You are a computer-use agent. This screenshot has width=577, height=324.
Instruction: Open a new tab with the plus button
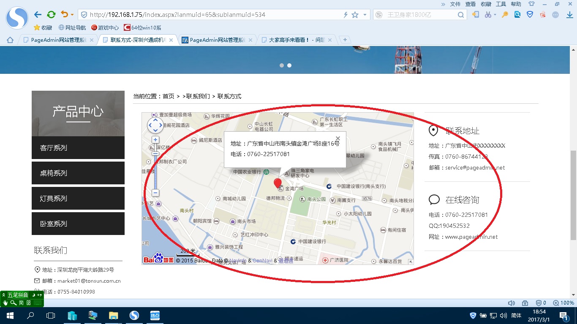[345, 40]
